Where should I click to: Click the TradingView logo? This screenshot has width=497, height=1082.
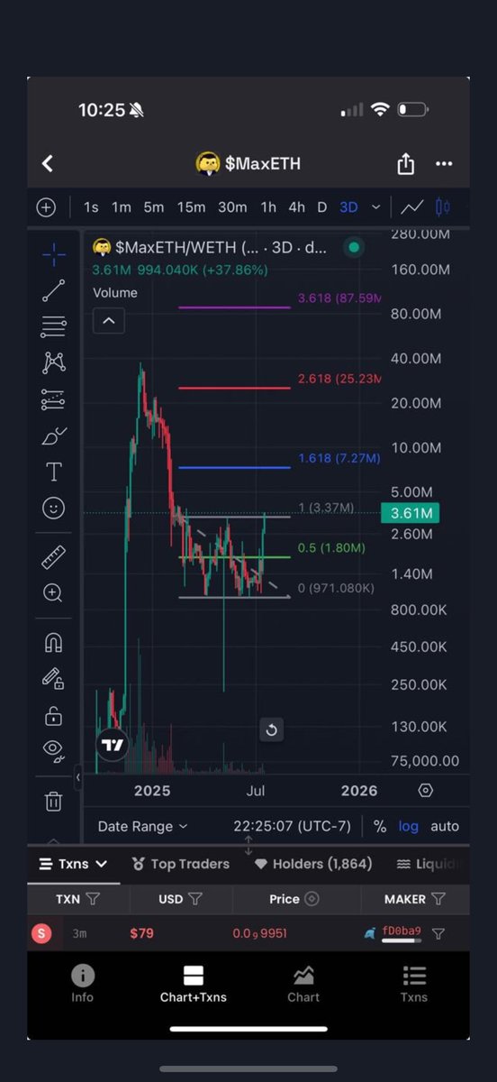tap(113, 745)
